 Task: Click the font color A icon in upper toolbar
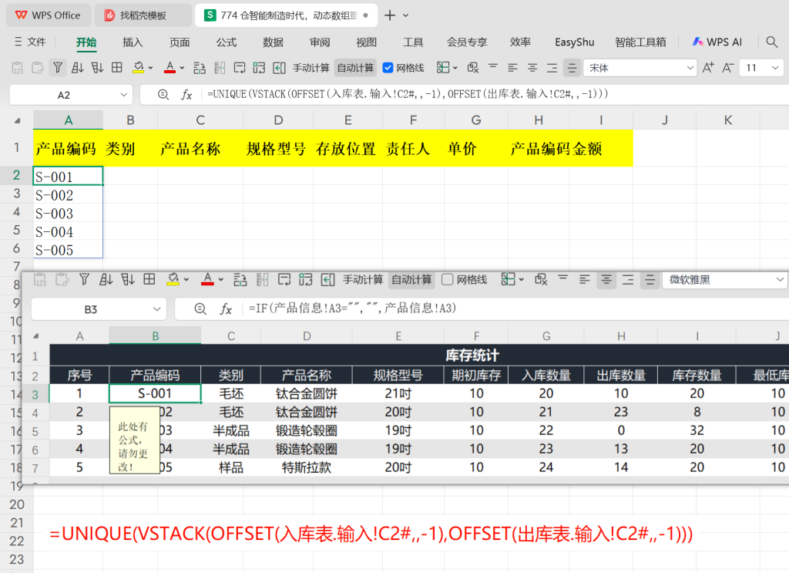170,66
